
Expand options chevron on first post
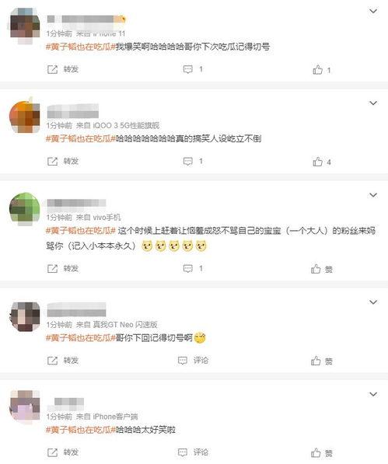373,11
